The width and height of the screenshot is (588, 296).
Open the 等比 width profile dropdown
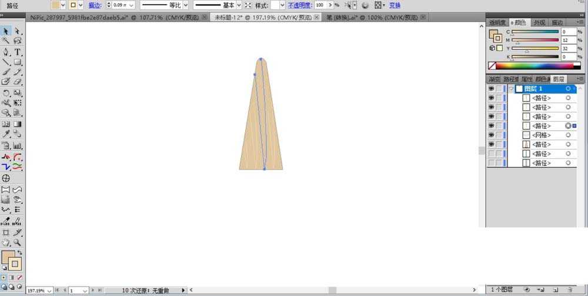pyautogui.click(x=185, y=5)
